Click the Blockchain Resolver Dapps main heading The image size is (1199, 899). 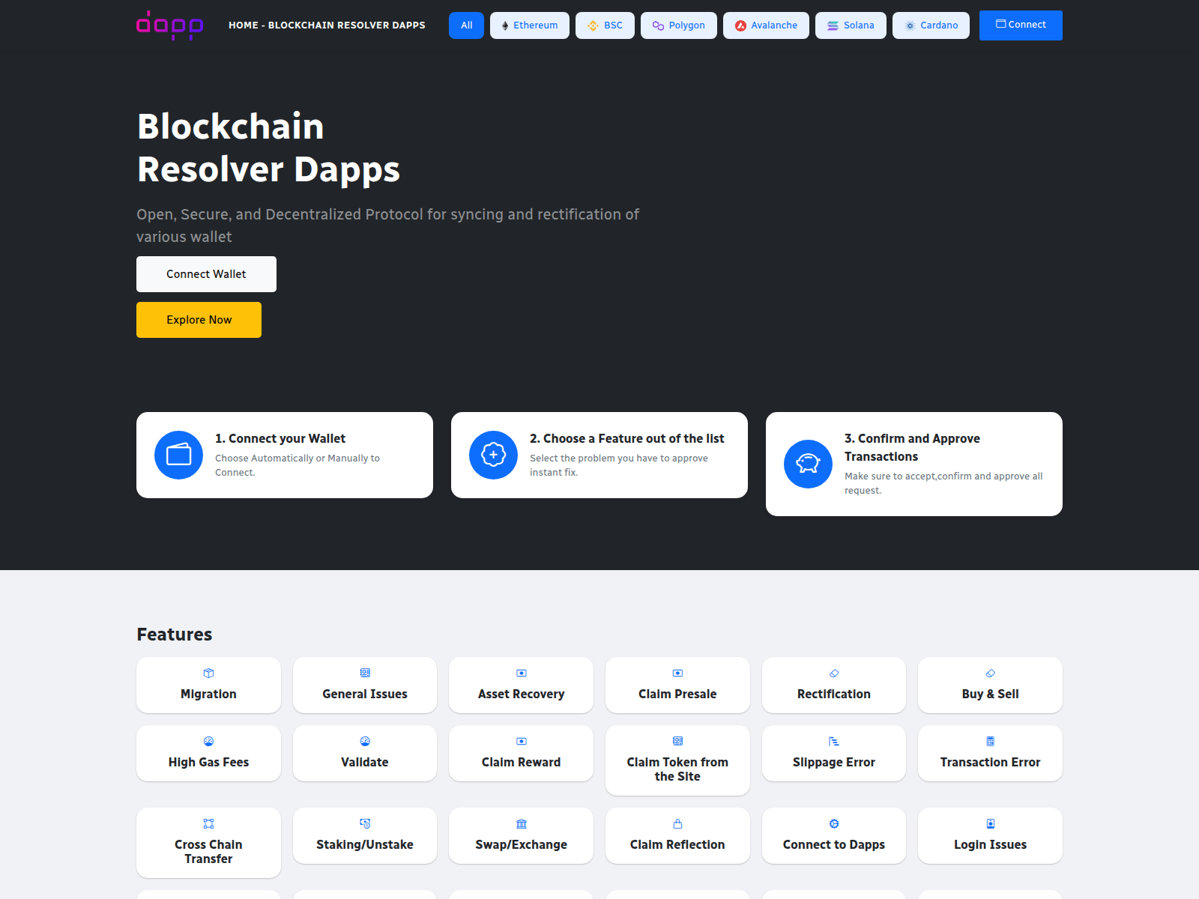tap(268, 148)
